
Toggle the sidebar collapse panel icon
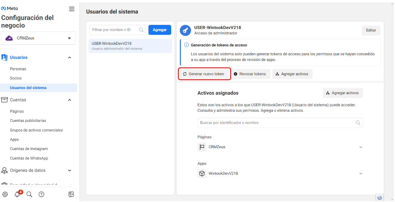pos(71,194)
